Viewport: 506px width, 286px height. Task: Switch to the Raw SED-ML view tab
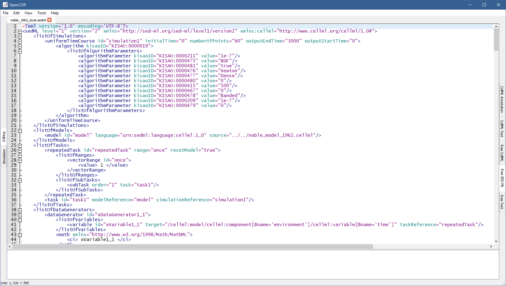(x=502, y=178)
